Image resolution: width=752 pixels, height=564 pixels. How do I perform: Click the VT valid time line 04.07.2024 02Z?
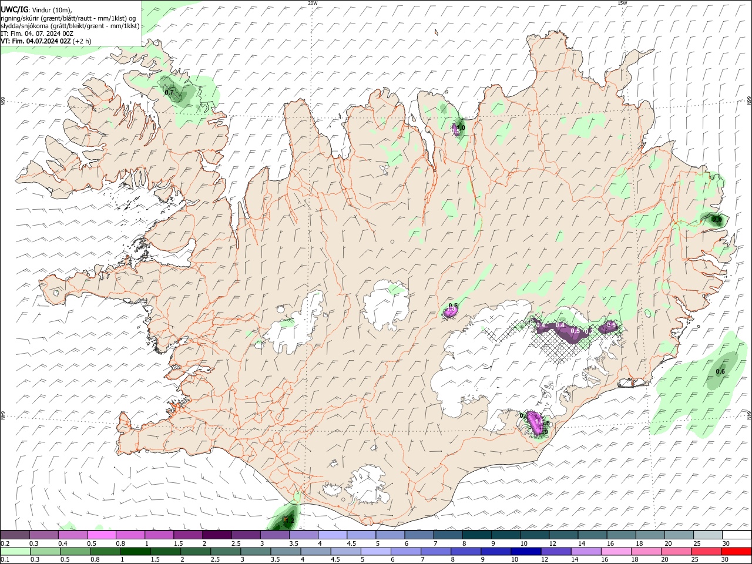[46, 41]
